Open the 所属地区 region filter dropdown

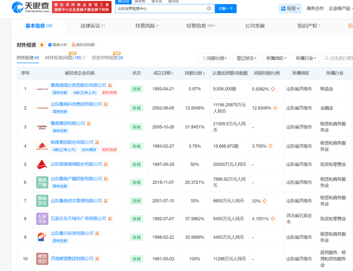coord(276,58)
